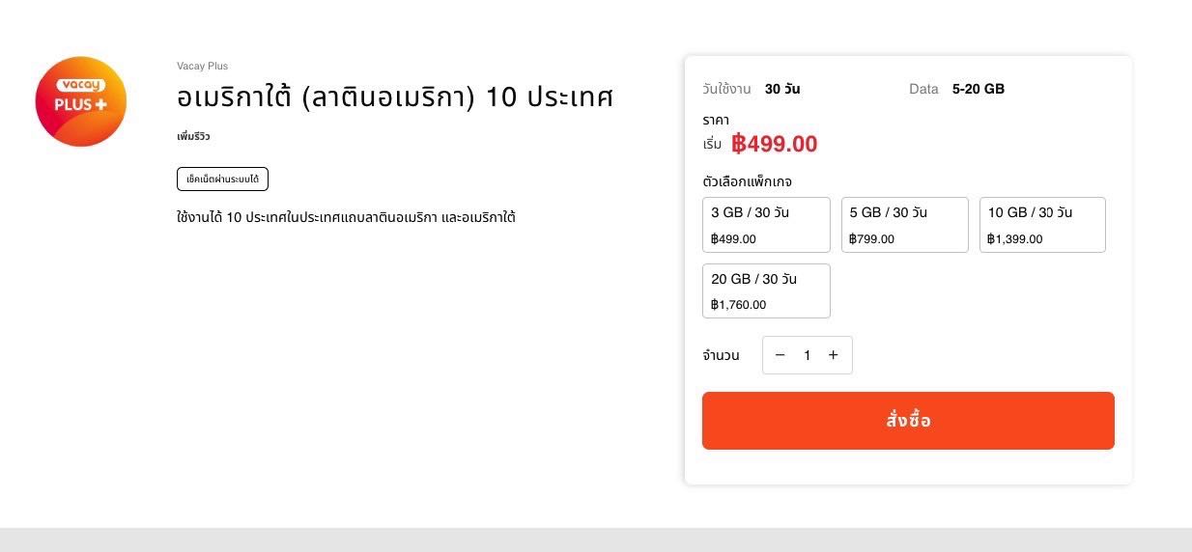Image resolution: width=1192 pixels, height=552 pixels.
Task: Open the Vacay Plus brand link
Action: point(202,66)
